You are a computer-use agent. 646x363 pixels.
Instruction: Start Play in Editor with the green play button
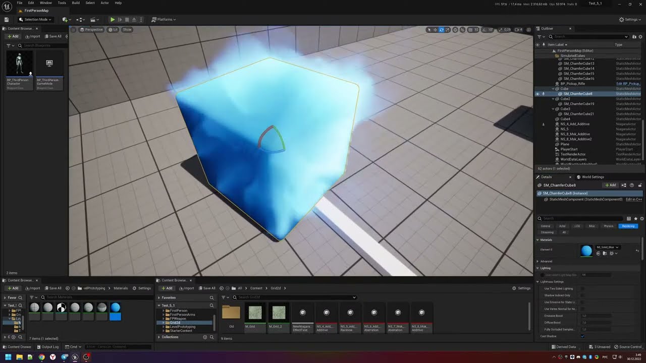coord(113,20)
